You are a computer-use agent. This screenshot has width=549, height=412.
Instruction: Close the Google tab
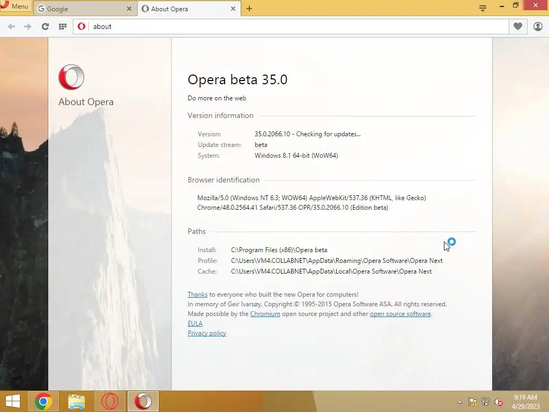(x=129, y=9)
